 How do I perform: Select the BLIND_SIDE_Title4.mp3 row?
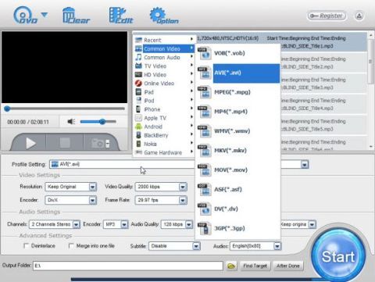324,104
